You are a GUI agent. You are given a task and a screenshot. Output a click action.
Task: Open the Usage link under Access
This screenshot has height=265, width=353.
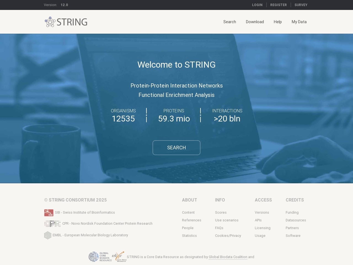pyautogui.click(x=260, y=236)
